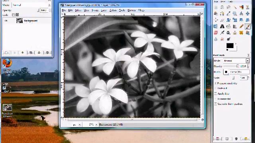Select the Flip tool
The image size is (255, 143).
point(216,26)
